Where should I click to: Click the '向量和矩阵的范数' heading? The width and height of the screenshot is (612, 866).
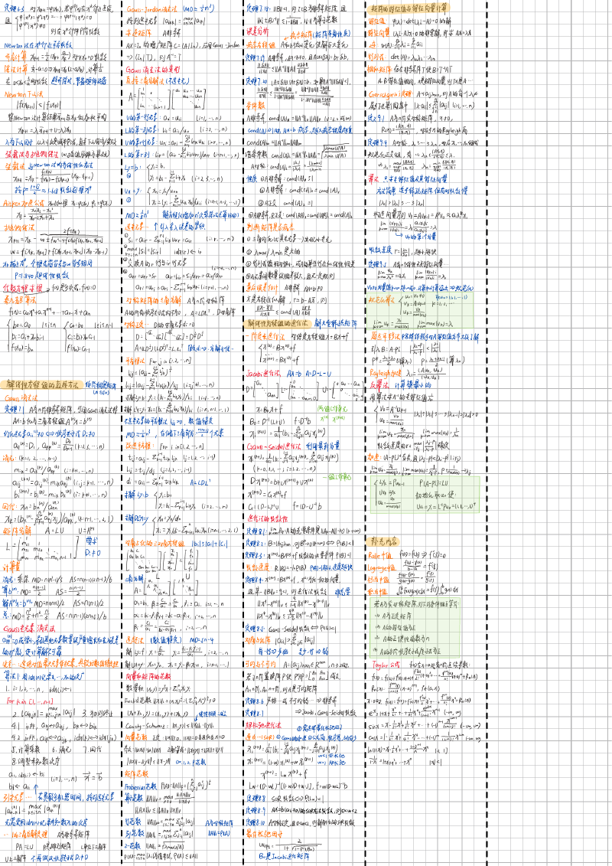click(148, 677)
